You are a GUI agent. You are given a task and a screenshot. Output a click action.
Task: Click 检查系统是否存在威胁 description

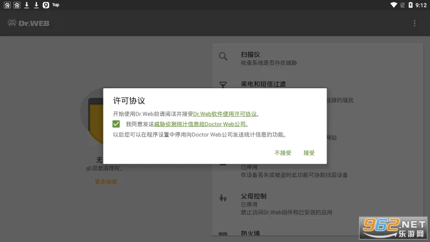(x=269, y=63)
